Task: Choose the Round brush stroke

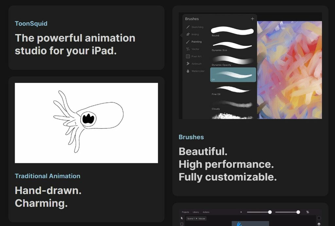Action: tap(233, 31)
